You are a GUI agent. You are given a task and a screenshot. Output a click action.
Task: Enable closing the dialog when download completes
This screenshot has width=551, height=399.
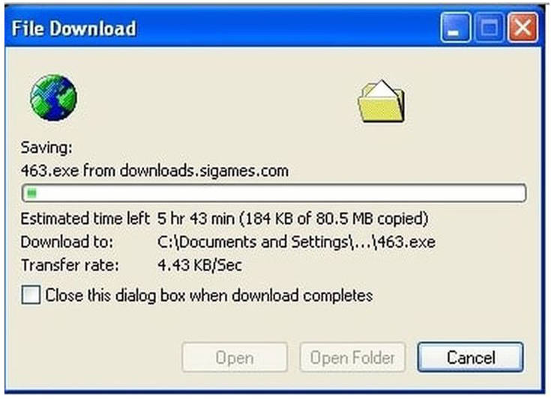tap(31, 295)
